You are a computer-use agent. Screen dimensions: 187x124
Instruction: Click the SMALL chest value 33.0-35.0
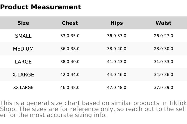point(70,36)
